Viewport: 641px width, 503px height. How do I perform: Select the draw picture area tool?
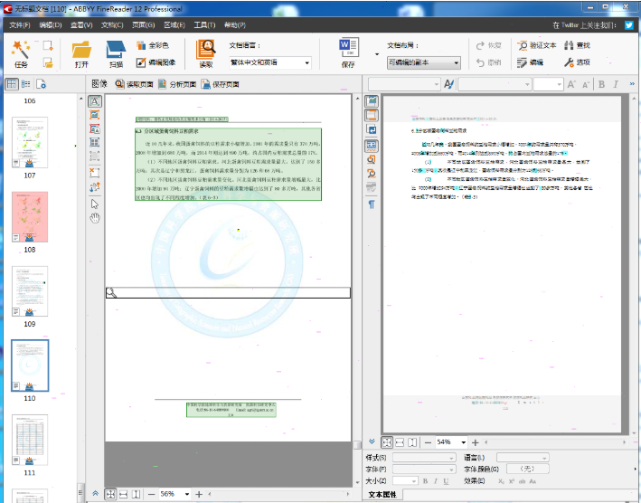click(x=95, y=115)
